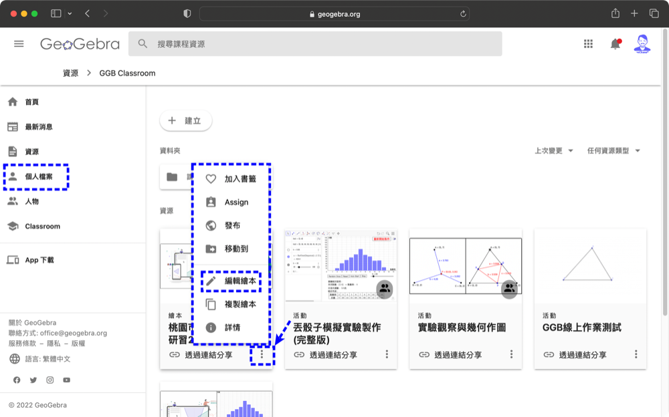Click the privacy shield icon
The image size is (669, 417).
pyautogui.click(x=187, y=13)
